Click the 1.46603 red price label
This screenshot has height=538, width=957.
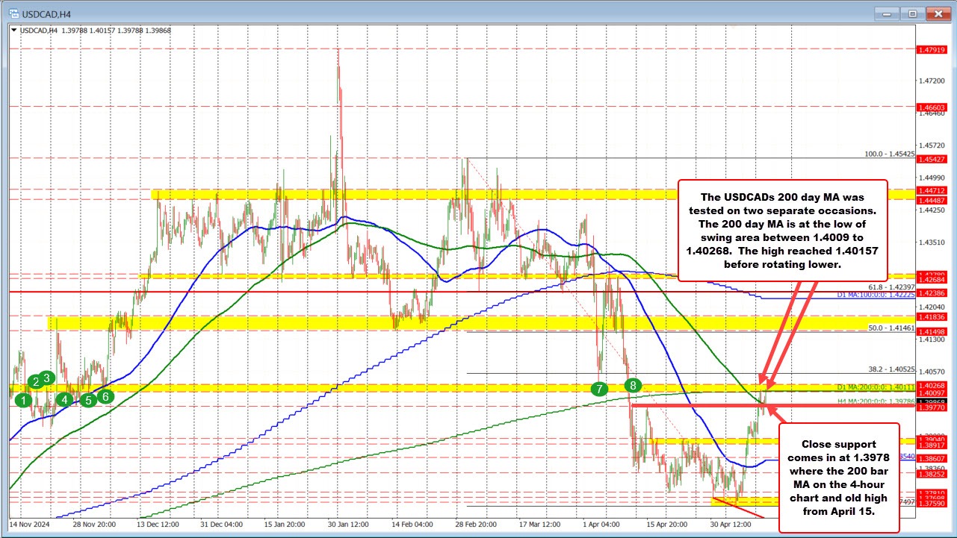click(932, 107)
